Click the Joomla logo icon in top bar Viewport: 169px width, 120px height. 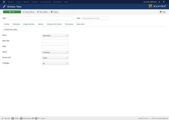point(4,2)
